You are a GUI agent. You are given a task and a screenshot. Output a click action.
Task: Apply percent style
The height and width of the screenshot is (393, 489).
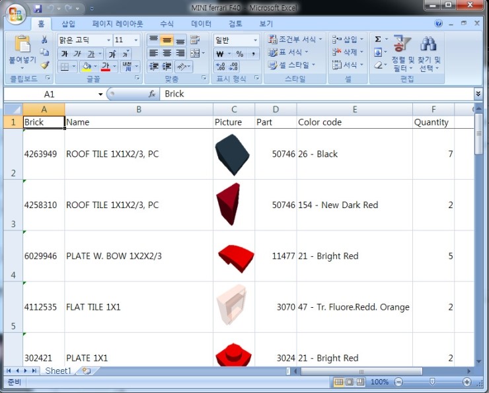(239, 54)
